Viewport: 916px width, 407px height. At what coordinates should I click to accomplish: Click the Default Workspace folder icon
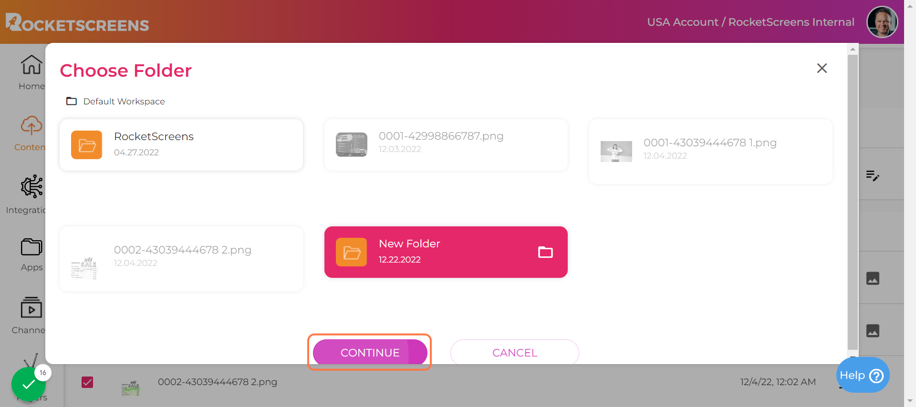[72, 101]
